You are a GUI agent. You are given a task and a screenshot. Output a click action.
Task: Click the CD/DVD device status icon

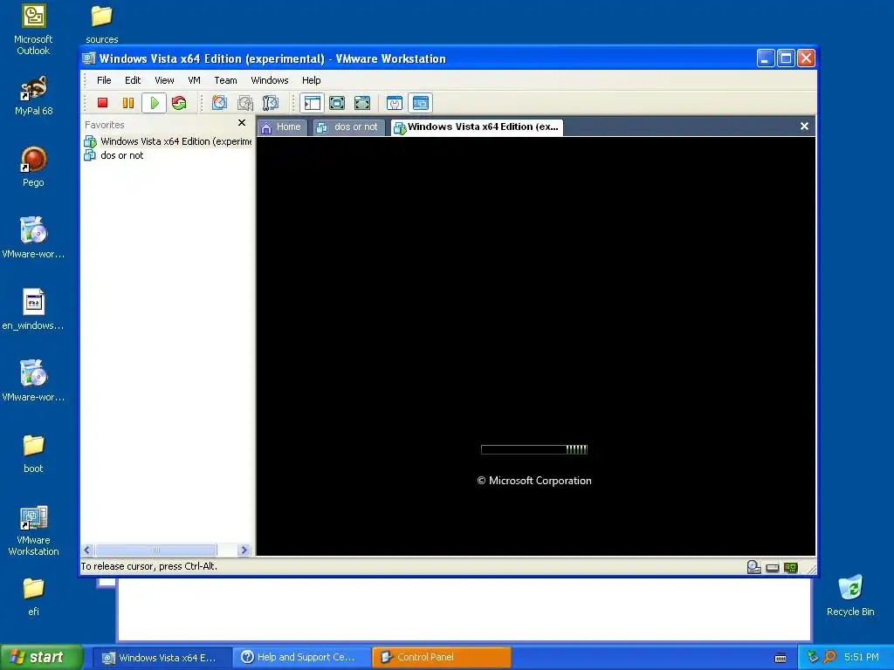pos(753,567)
